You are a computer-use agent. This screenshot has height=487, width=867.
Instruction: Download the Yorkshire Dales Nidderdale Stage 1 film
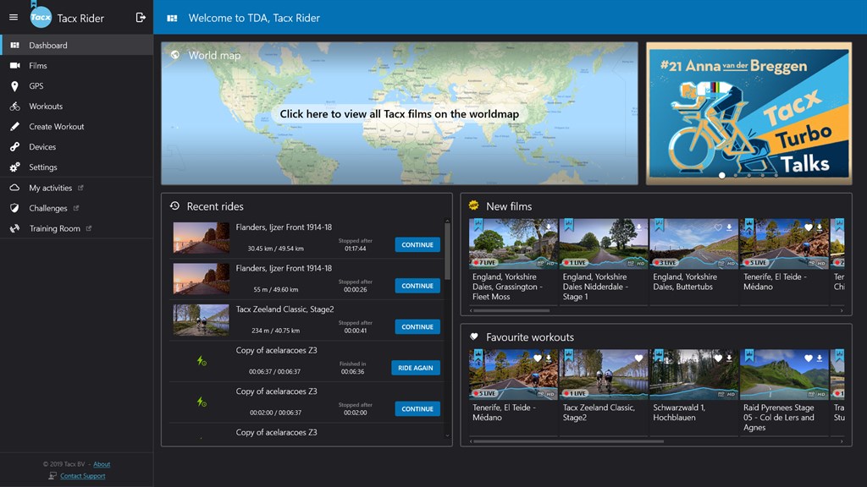(x=638, y=227)
